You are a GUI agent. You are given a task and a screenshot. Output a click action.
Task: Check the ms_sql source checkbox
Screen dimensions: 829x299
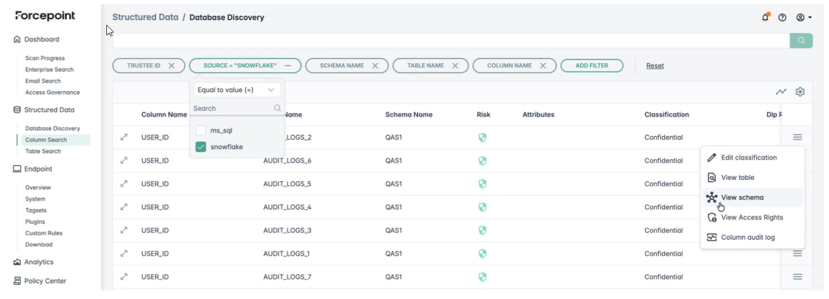[201, 130]
